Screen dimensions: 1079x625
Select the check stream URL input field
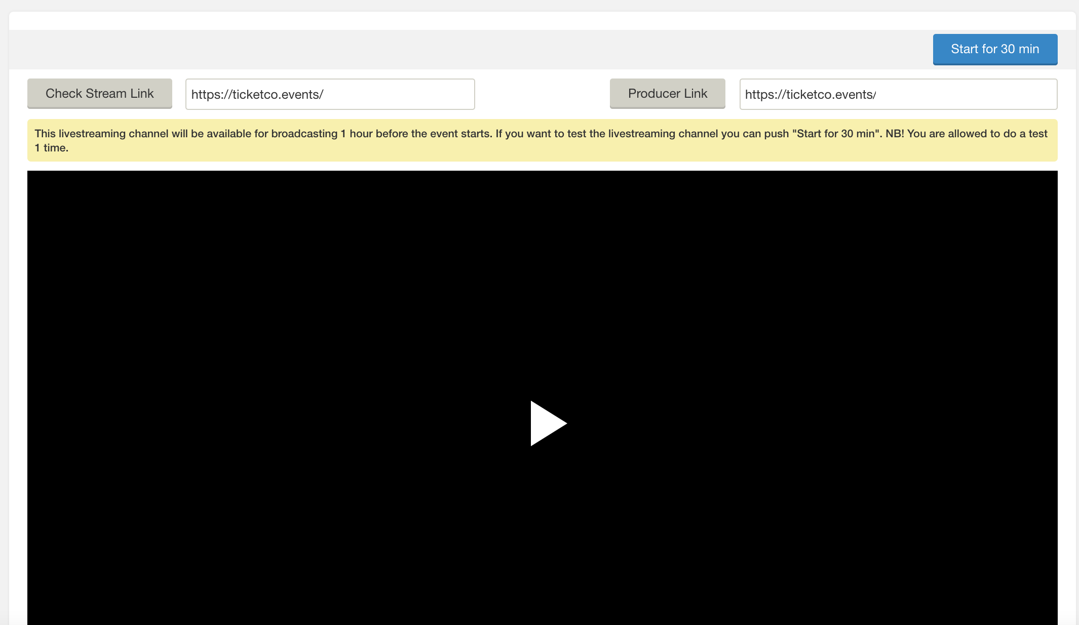[330, 94]
